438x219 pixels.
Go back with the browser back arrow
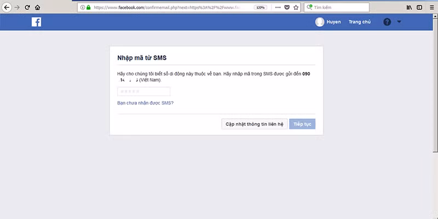(x=7, y=8)
